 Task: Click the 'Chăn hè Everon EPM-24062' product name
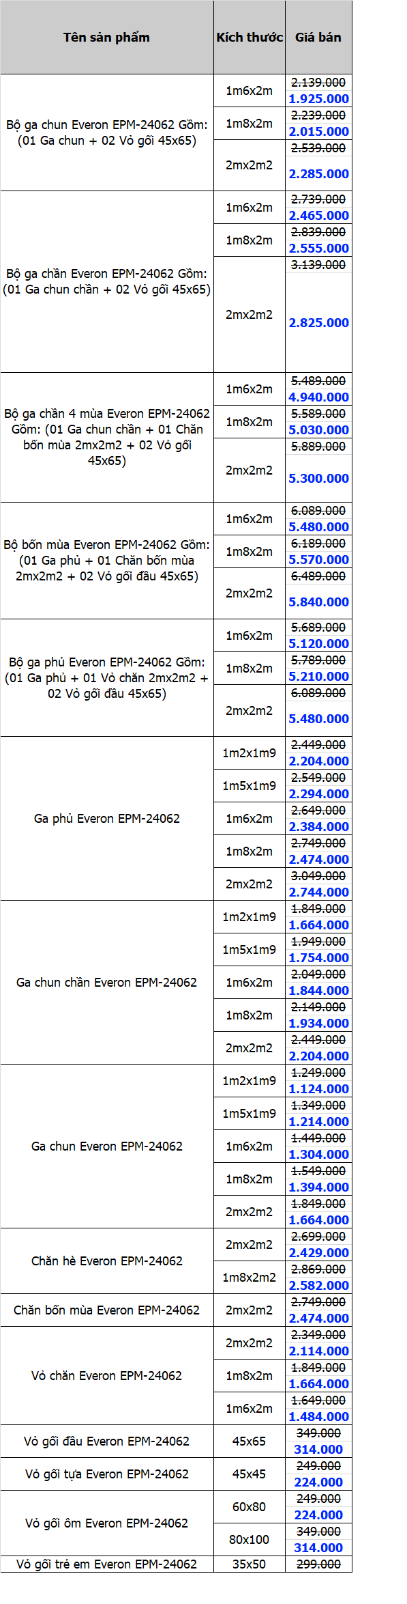coord(107,1261)
